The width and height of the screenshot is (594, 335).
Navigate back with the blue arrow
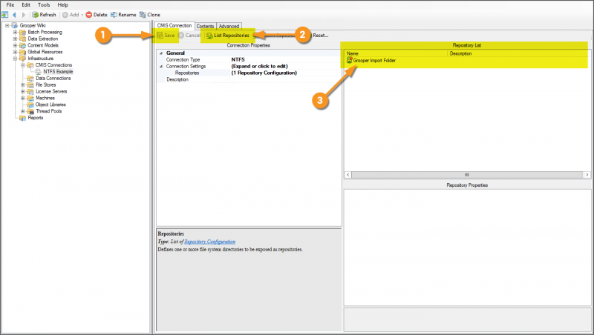point(14,15)
